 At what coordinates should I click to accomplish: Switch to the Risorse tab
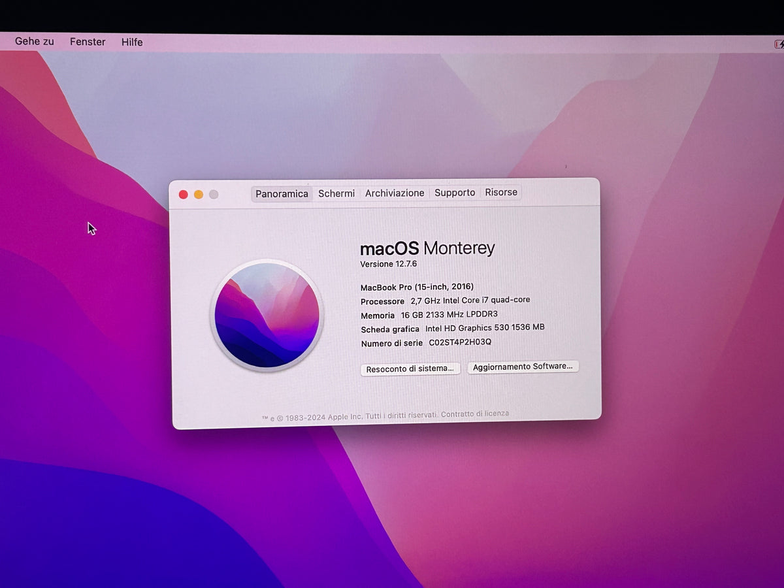point(501,192)
